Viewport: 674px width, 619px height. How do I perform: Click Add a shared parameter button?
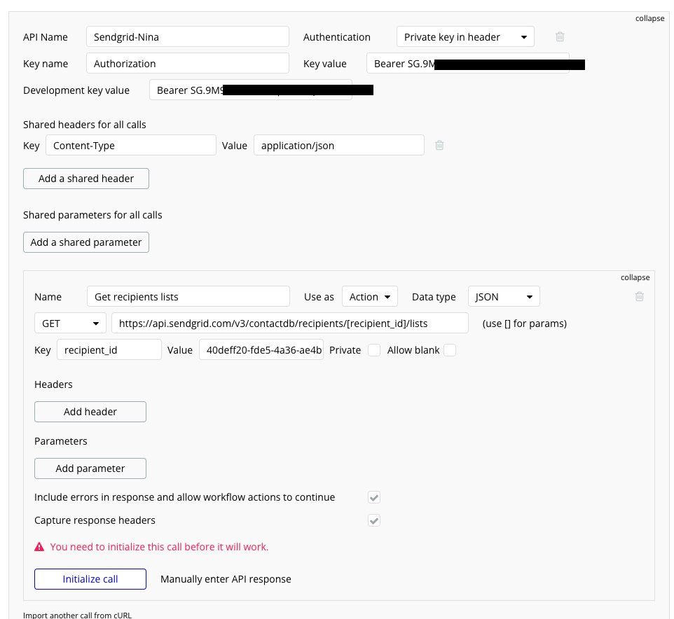click(x=86, y=242)
